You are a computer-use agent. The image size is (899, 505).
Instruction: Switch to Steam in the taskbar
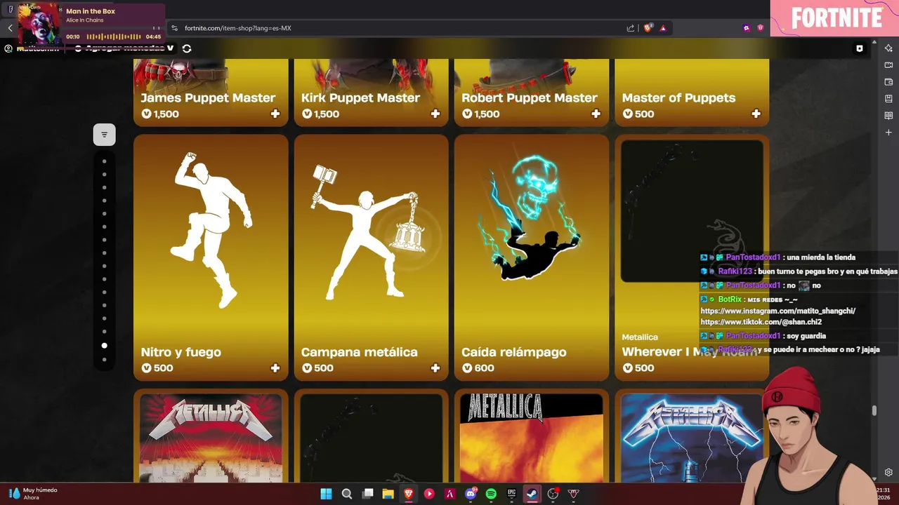(x=532, y=494)
